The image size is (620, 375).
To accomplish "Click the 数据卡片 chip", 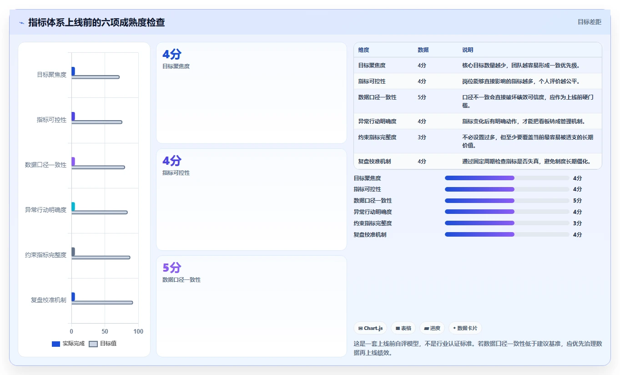I will [465, 328].
